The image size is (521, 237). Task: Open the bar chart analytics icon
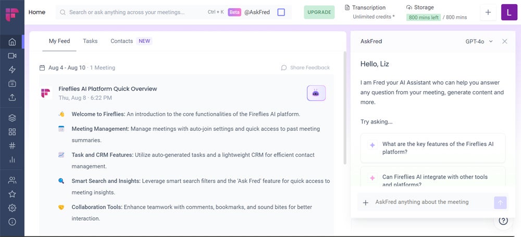pyautogui.click(x=12, y=159)
